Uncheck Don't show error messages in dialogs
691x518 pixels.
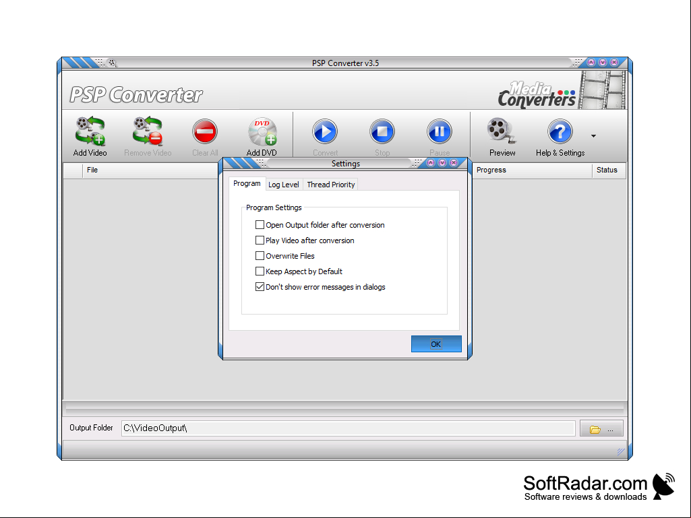(260, 287)
